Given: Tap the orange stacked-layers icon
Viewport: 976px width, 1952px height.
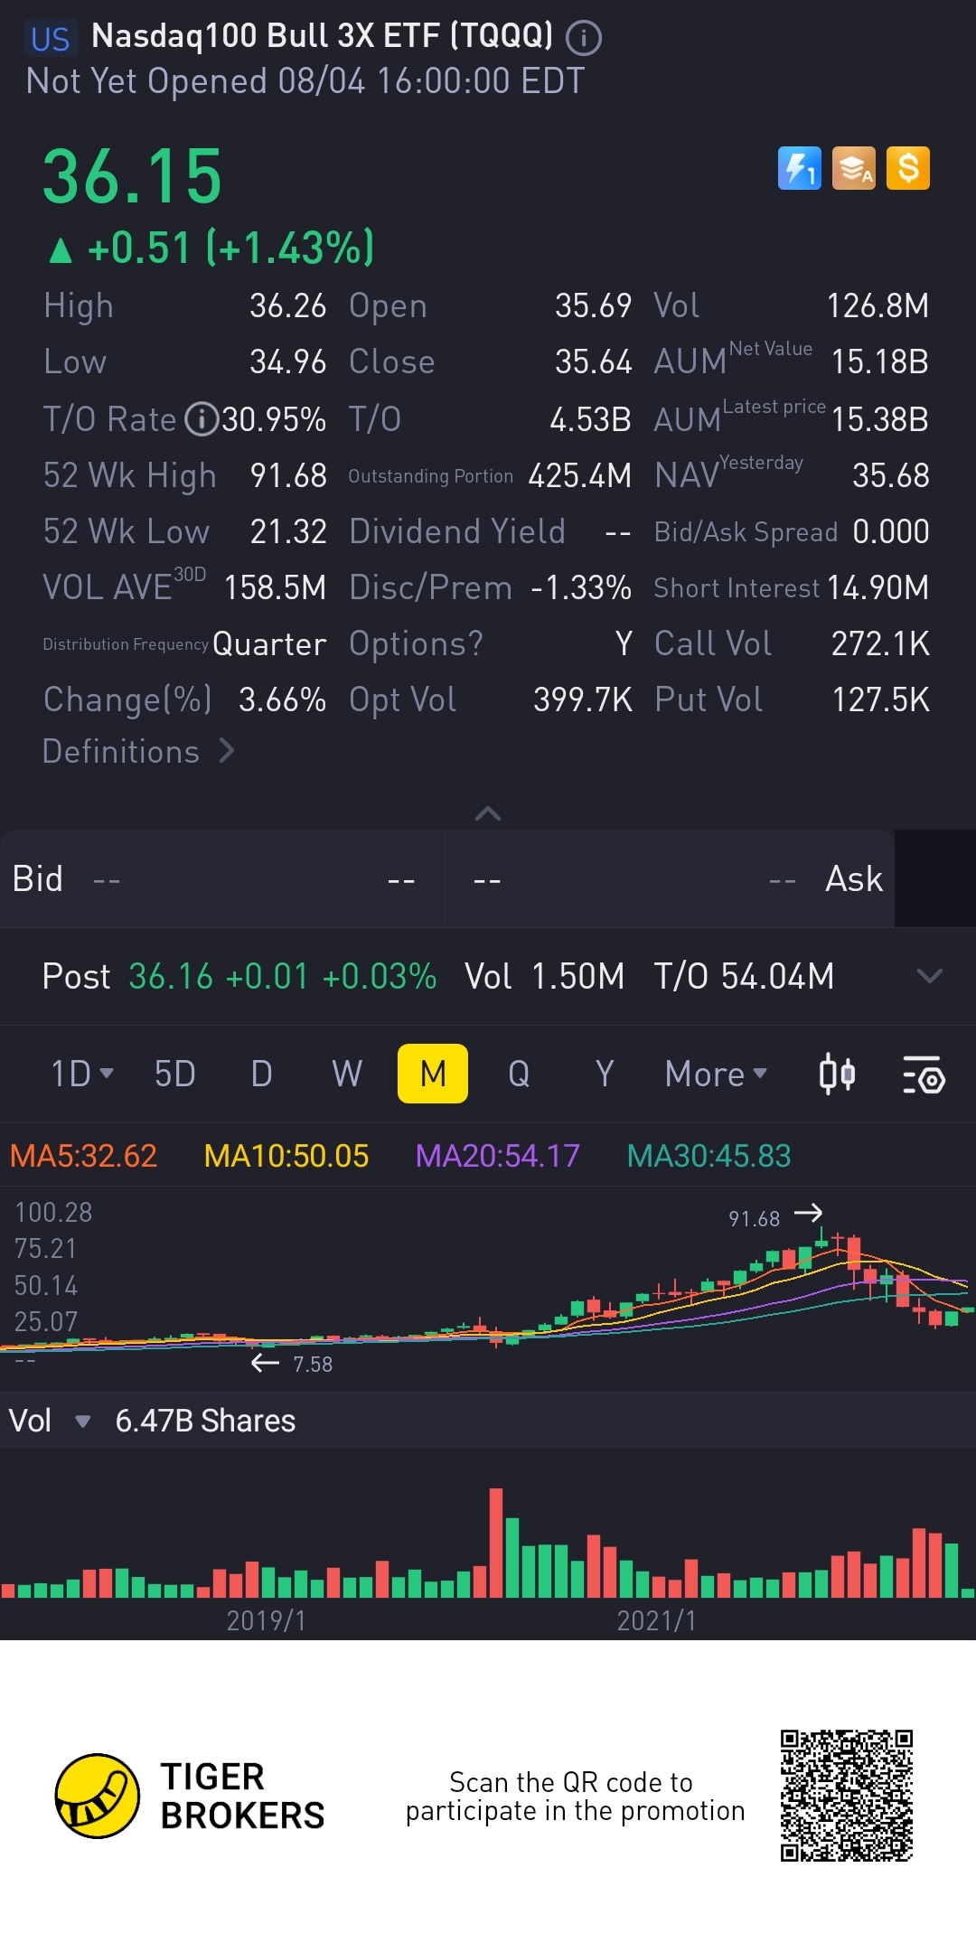Looking at the screenshot, I should (854, 168).
